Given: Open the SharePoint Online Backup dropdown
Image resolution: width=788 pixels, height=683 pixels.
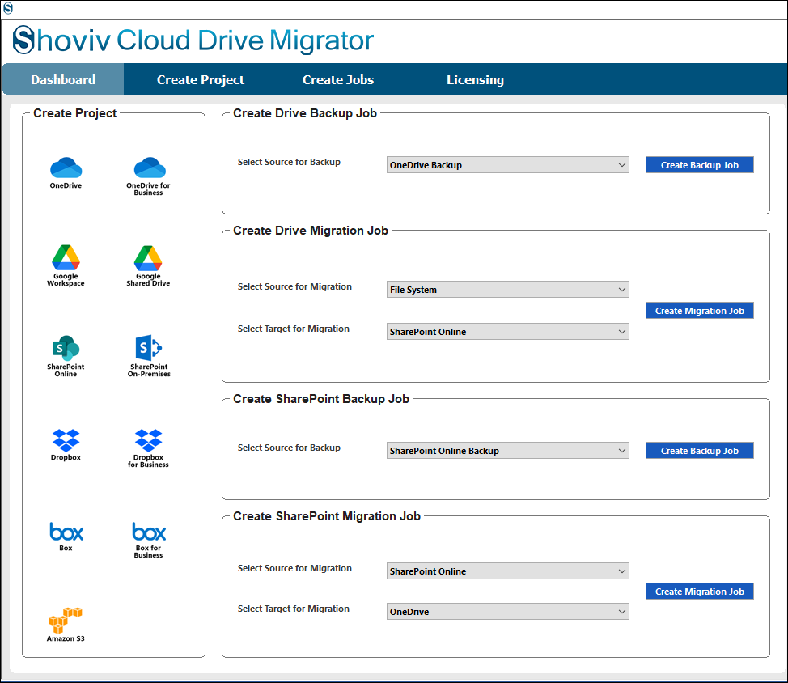Looking at the screenshot, I should coord(507,451).
